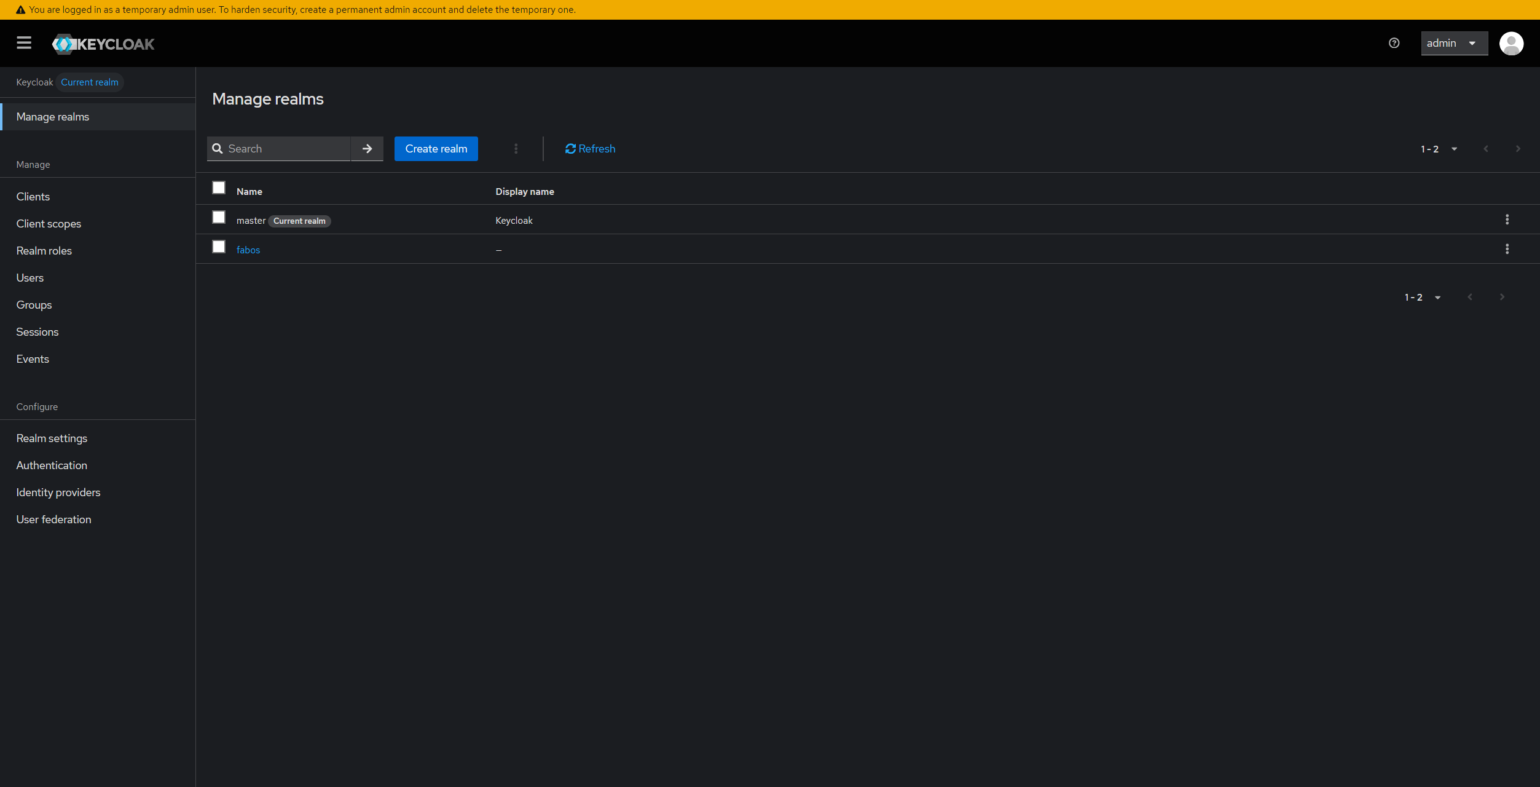Viewport: 1540px width, 787px height.
Task: Click the Keycloak logo
Action: pos(103,44)
